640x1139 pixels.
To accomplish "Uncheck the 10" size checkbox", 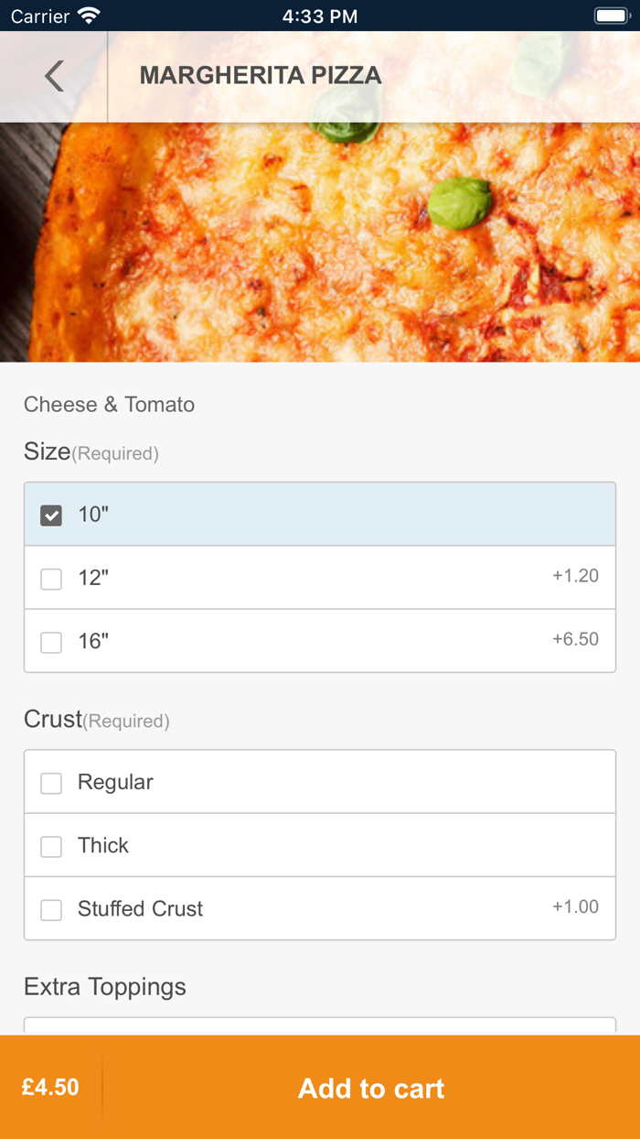I will 51,515.
